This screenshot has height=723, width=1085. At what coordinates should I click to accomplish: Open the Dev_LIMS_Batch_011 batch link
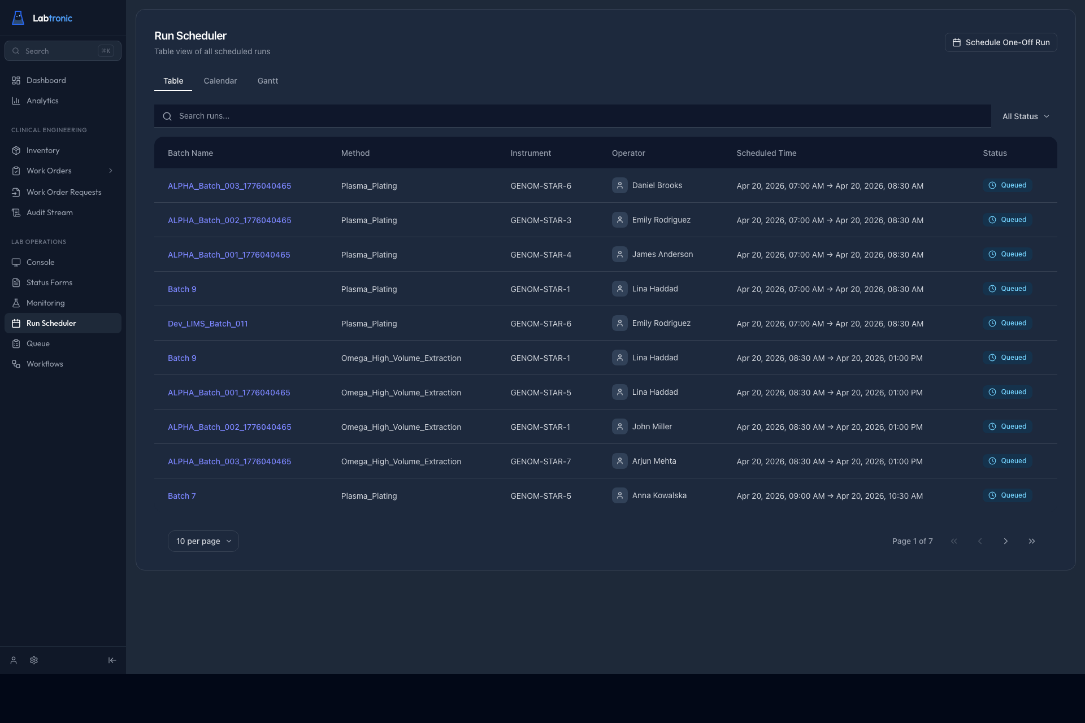[207, 324]
